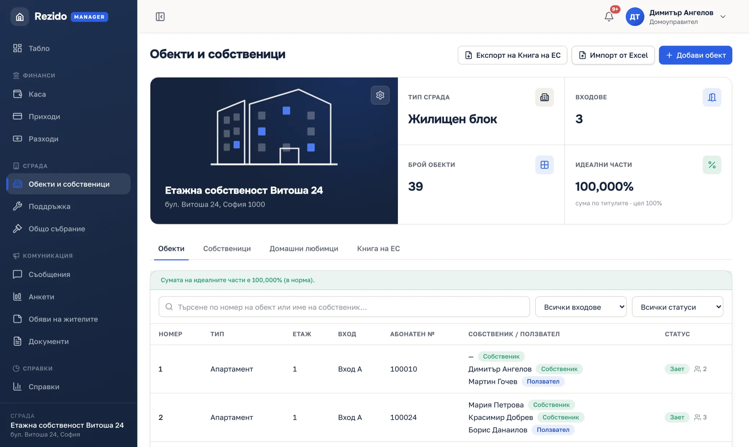Click subscriber number 100024
Image resolution: width=749 pixels, height=447 pixels.
click(403, 417)
